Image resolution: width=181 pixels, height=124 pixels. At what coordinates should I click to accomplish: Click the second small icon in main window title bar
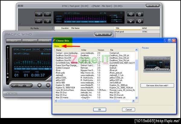(x=22, y=6)
